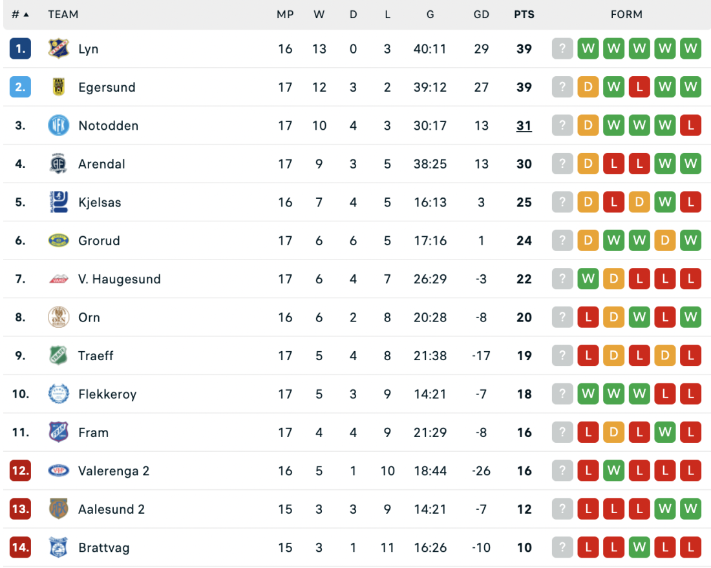Click the Grorud yellow oval logo
The image size is (711, 568).
(x=59, y=241)
